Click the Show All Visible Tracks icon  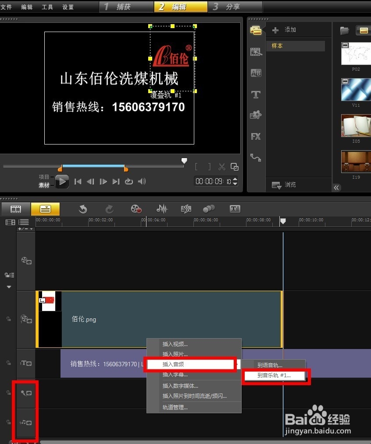tap(10, 222)
